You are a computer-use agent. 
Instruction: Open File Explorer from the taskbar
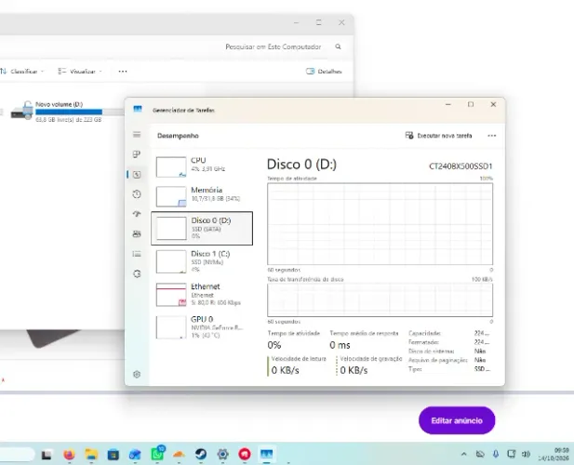[x=91, y=455]
